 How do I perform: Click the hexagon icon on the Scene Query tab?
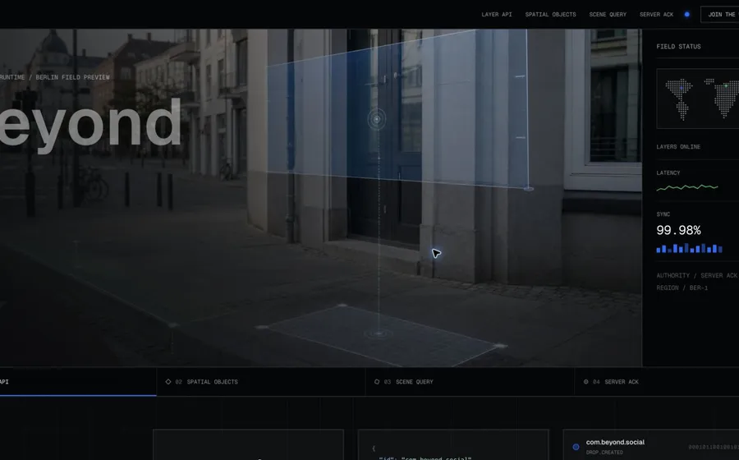[x=377, y=382]
